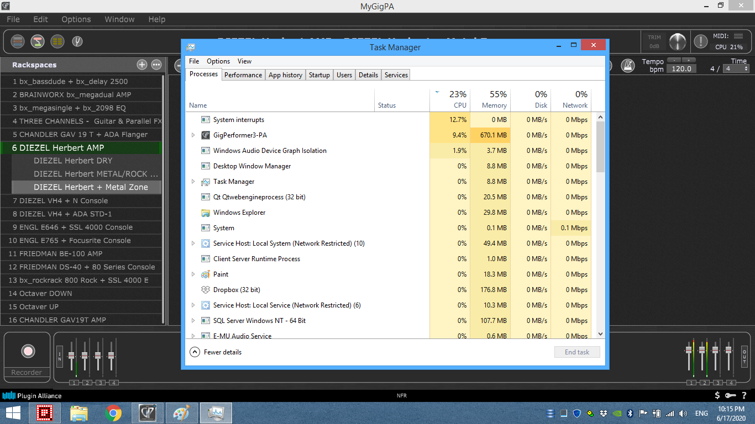Click the tempo bpm 120.0 field

[x=681, y=69]
